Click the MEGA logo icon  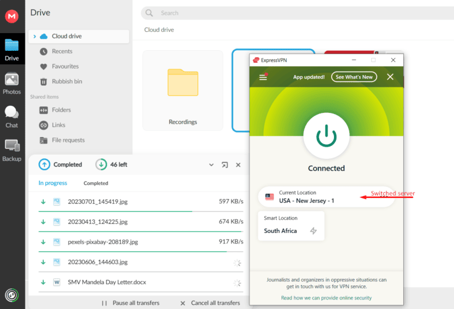click(x=12, y=17)
